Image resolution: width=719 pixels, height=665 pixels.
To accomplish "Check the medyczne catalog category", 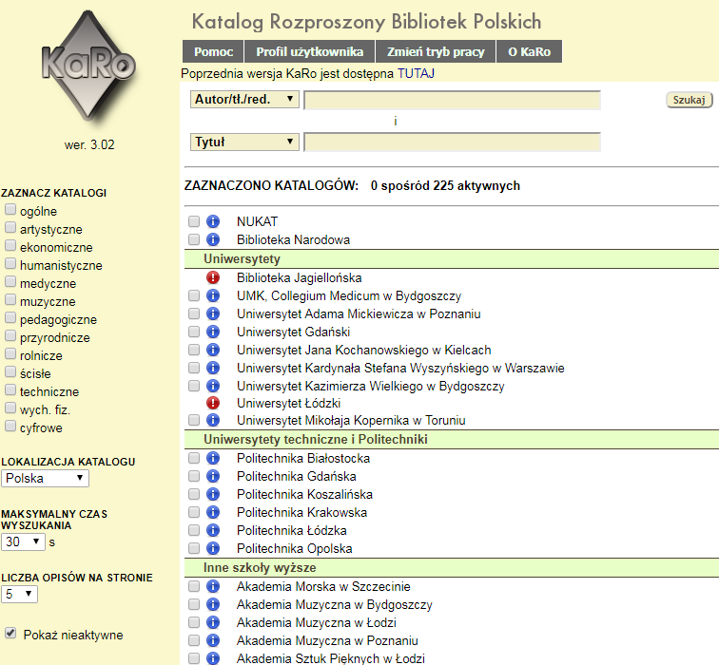I will click(10, 281).
